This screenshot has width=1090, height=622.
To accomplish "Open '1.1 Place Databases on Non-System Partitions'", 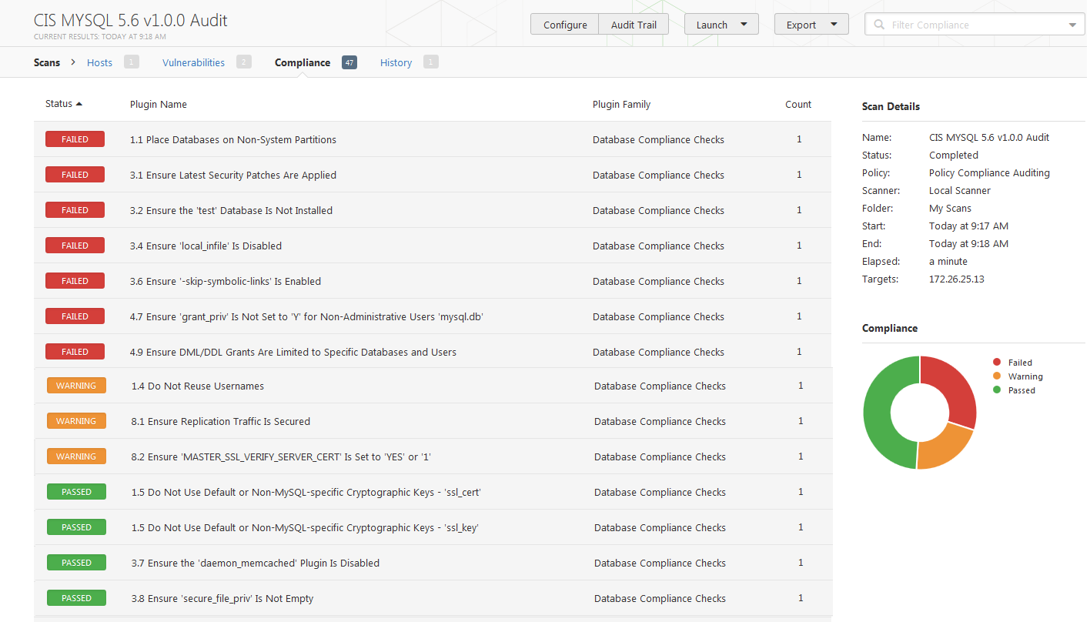I will click(233, 139).
